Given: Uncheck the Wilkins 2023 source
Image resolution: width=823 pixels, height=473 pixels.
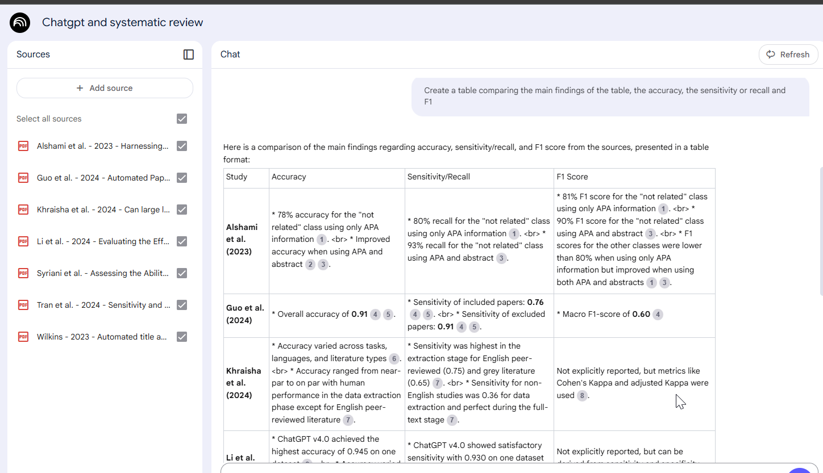Looking at the screenshot, I should point(182,337).
